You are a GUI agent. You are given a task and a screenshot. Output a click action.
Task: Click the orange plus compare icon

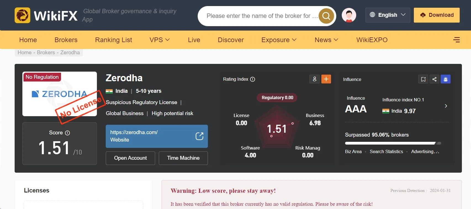[x=326, y=79]
